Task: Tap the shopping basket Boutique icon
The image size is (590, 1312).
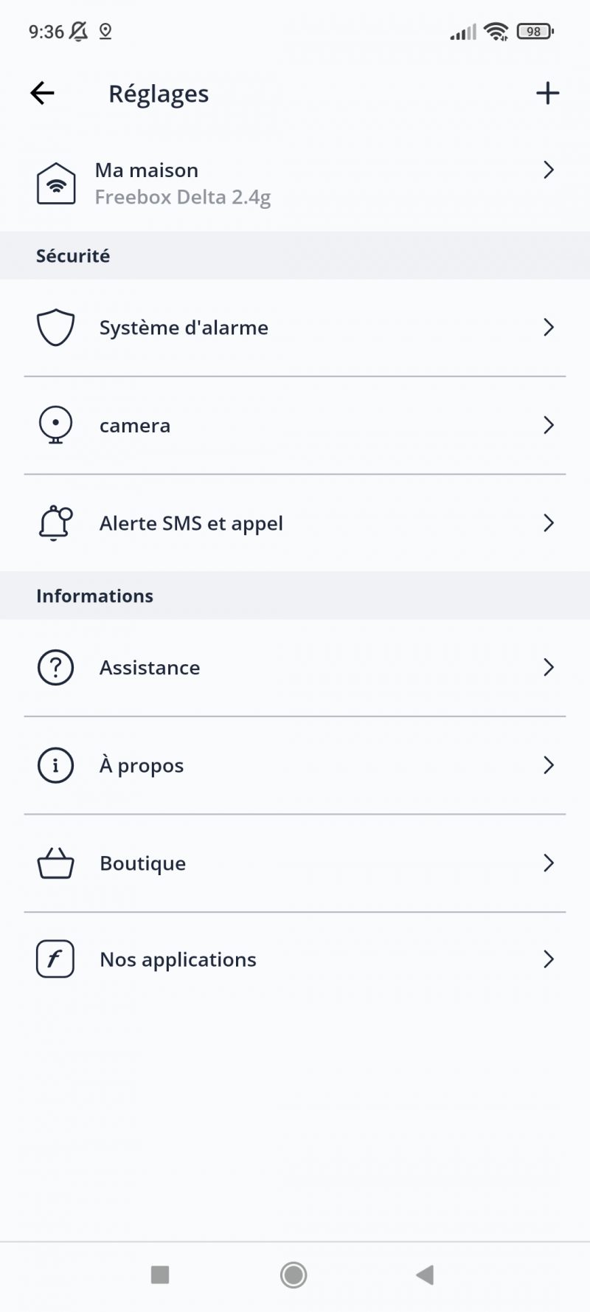Action: point(55,863)
